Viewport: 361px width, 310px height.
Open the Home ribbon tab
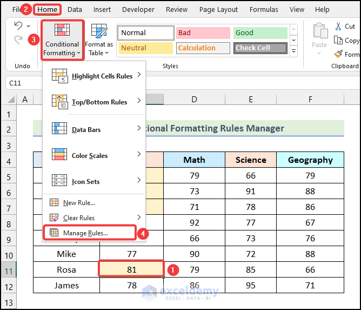pos(48,9)
